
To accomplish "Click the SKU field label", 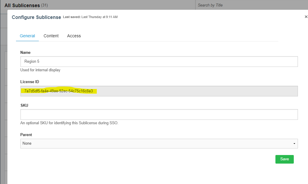I will point(24,105).
